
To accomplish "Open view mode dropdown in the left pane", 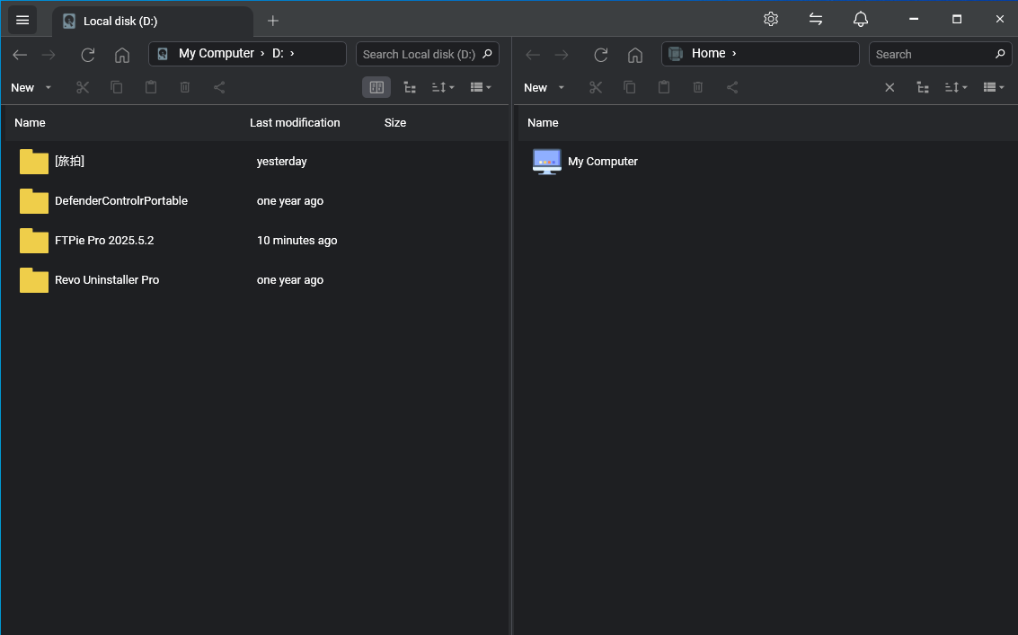I will point(481,87).
